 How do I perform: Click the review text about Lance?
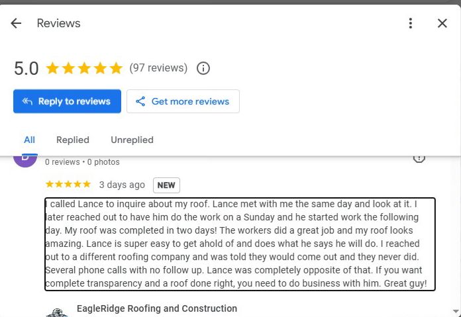click(x=240, y=244)
